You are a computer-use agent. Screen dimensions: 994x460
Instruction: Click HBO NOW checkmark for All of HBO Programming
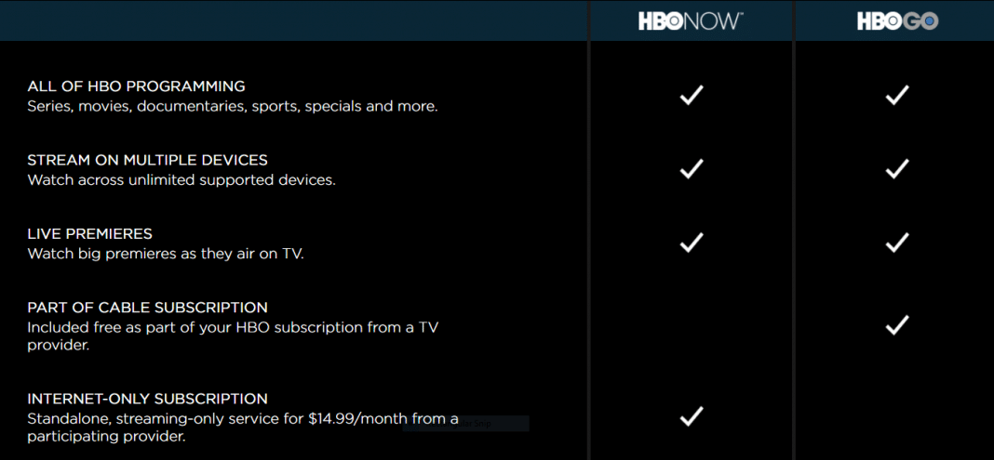click(692, 96)
